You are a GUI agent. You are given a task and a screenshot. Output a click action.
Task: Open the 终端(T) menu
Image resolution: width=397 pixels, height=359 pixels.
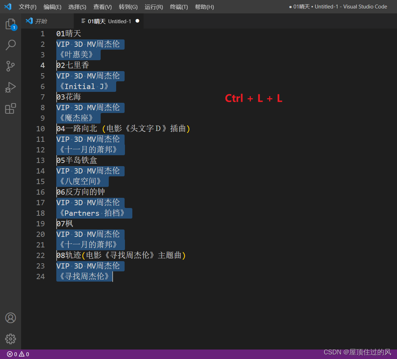pos(179,7)
